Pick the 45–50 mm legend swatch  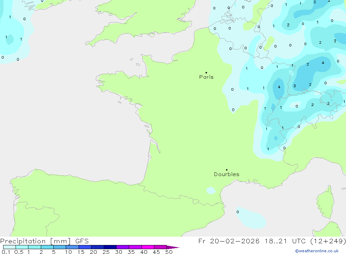pyautogui.click(x=161, y=247)
